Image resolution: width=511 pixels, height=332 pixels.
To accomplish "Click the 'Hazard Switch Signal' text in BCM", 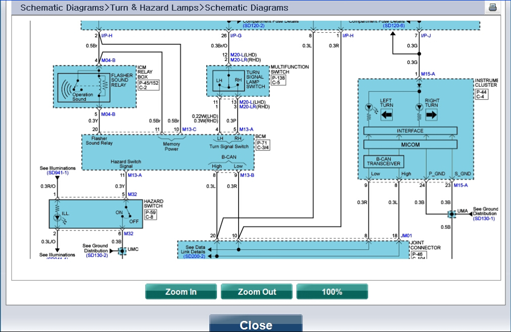I will (126, 164).
